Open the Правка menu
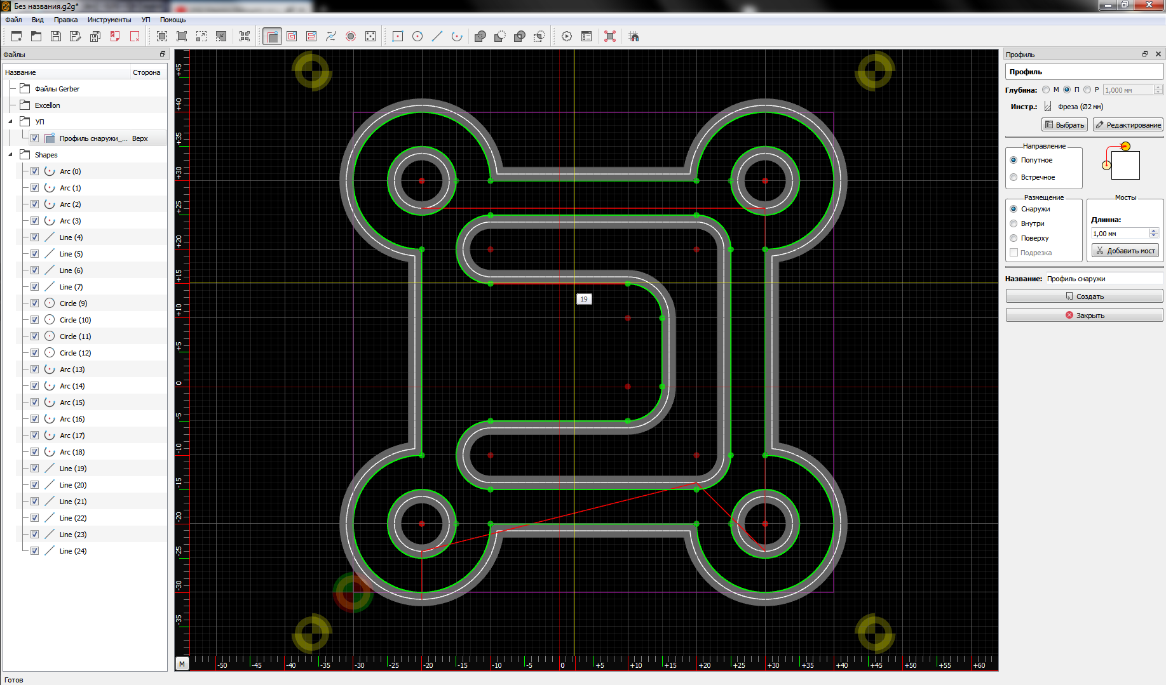The height and width of the screenshot is (685, 1166). coord(65,20)
